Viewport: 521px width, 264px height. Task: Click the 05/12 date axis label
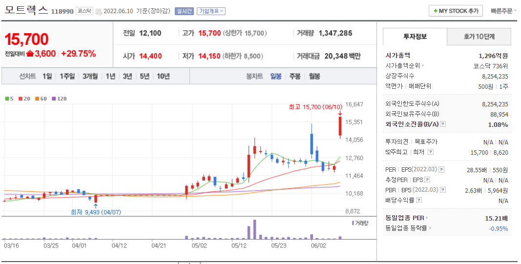coord(239,246)
